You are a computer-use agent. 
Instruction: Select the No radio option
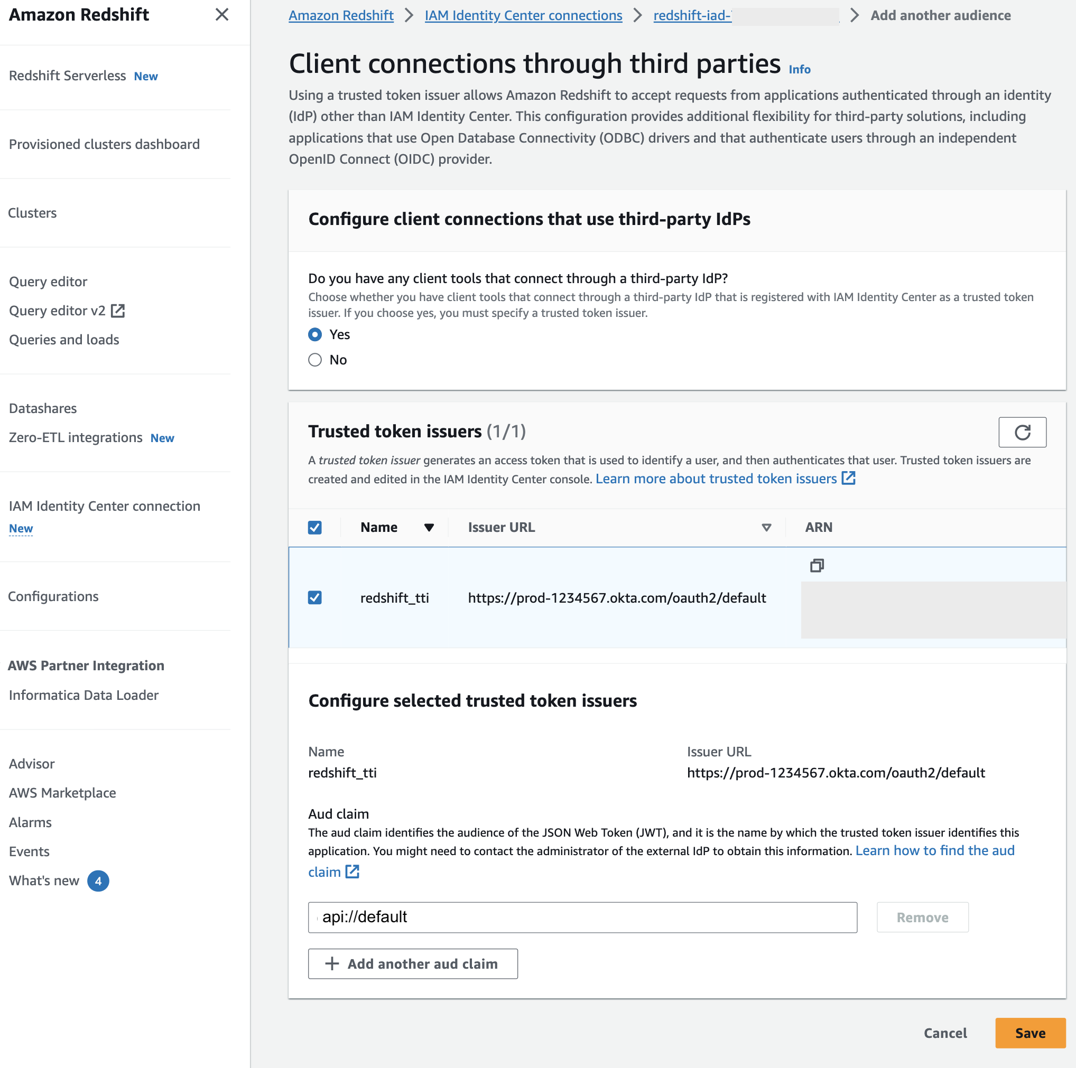click(315, 360)
